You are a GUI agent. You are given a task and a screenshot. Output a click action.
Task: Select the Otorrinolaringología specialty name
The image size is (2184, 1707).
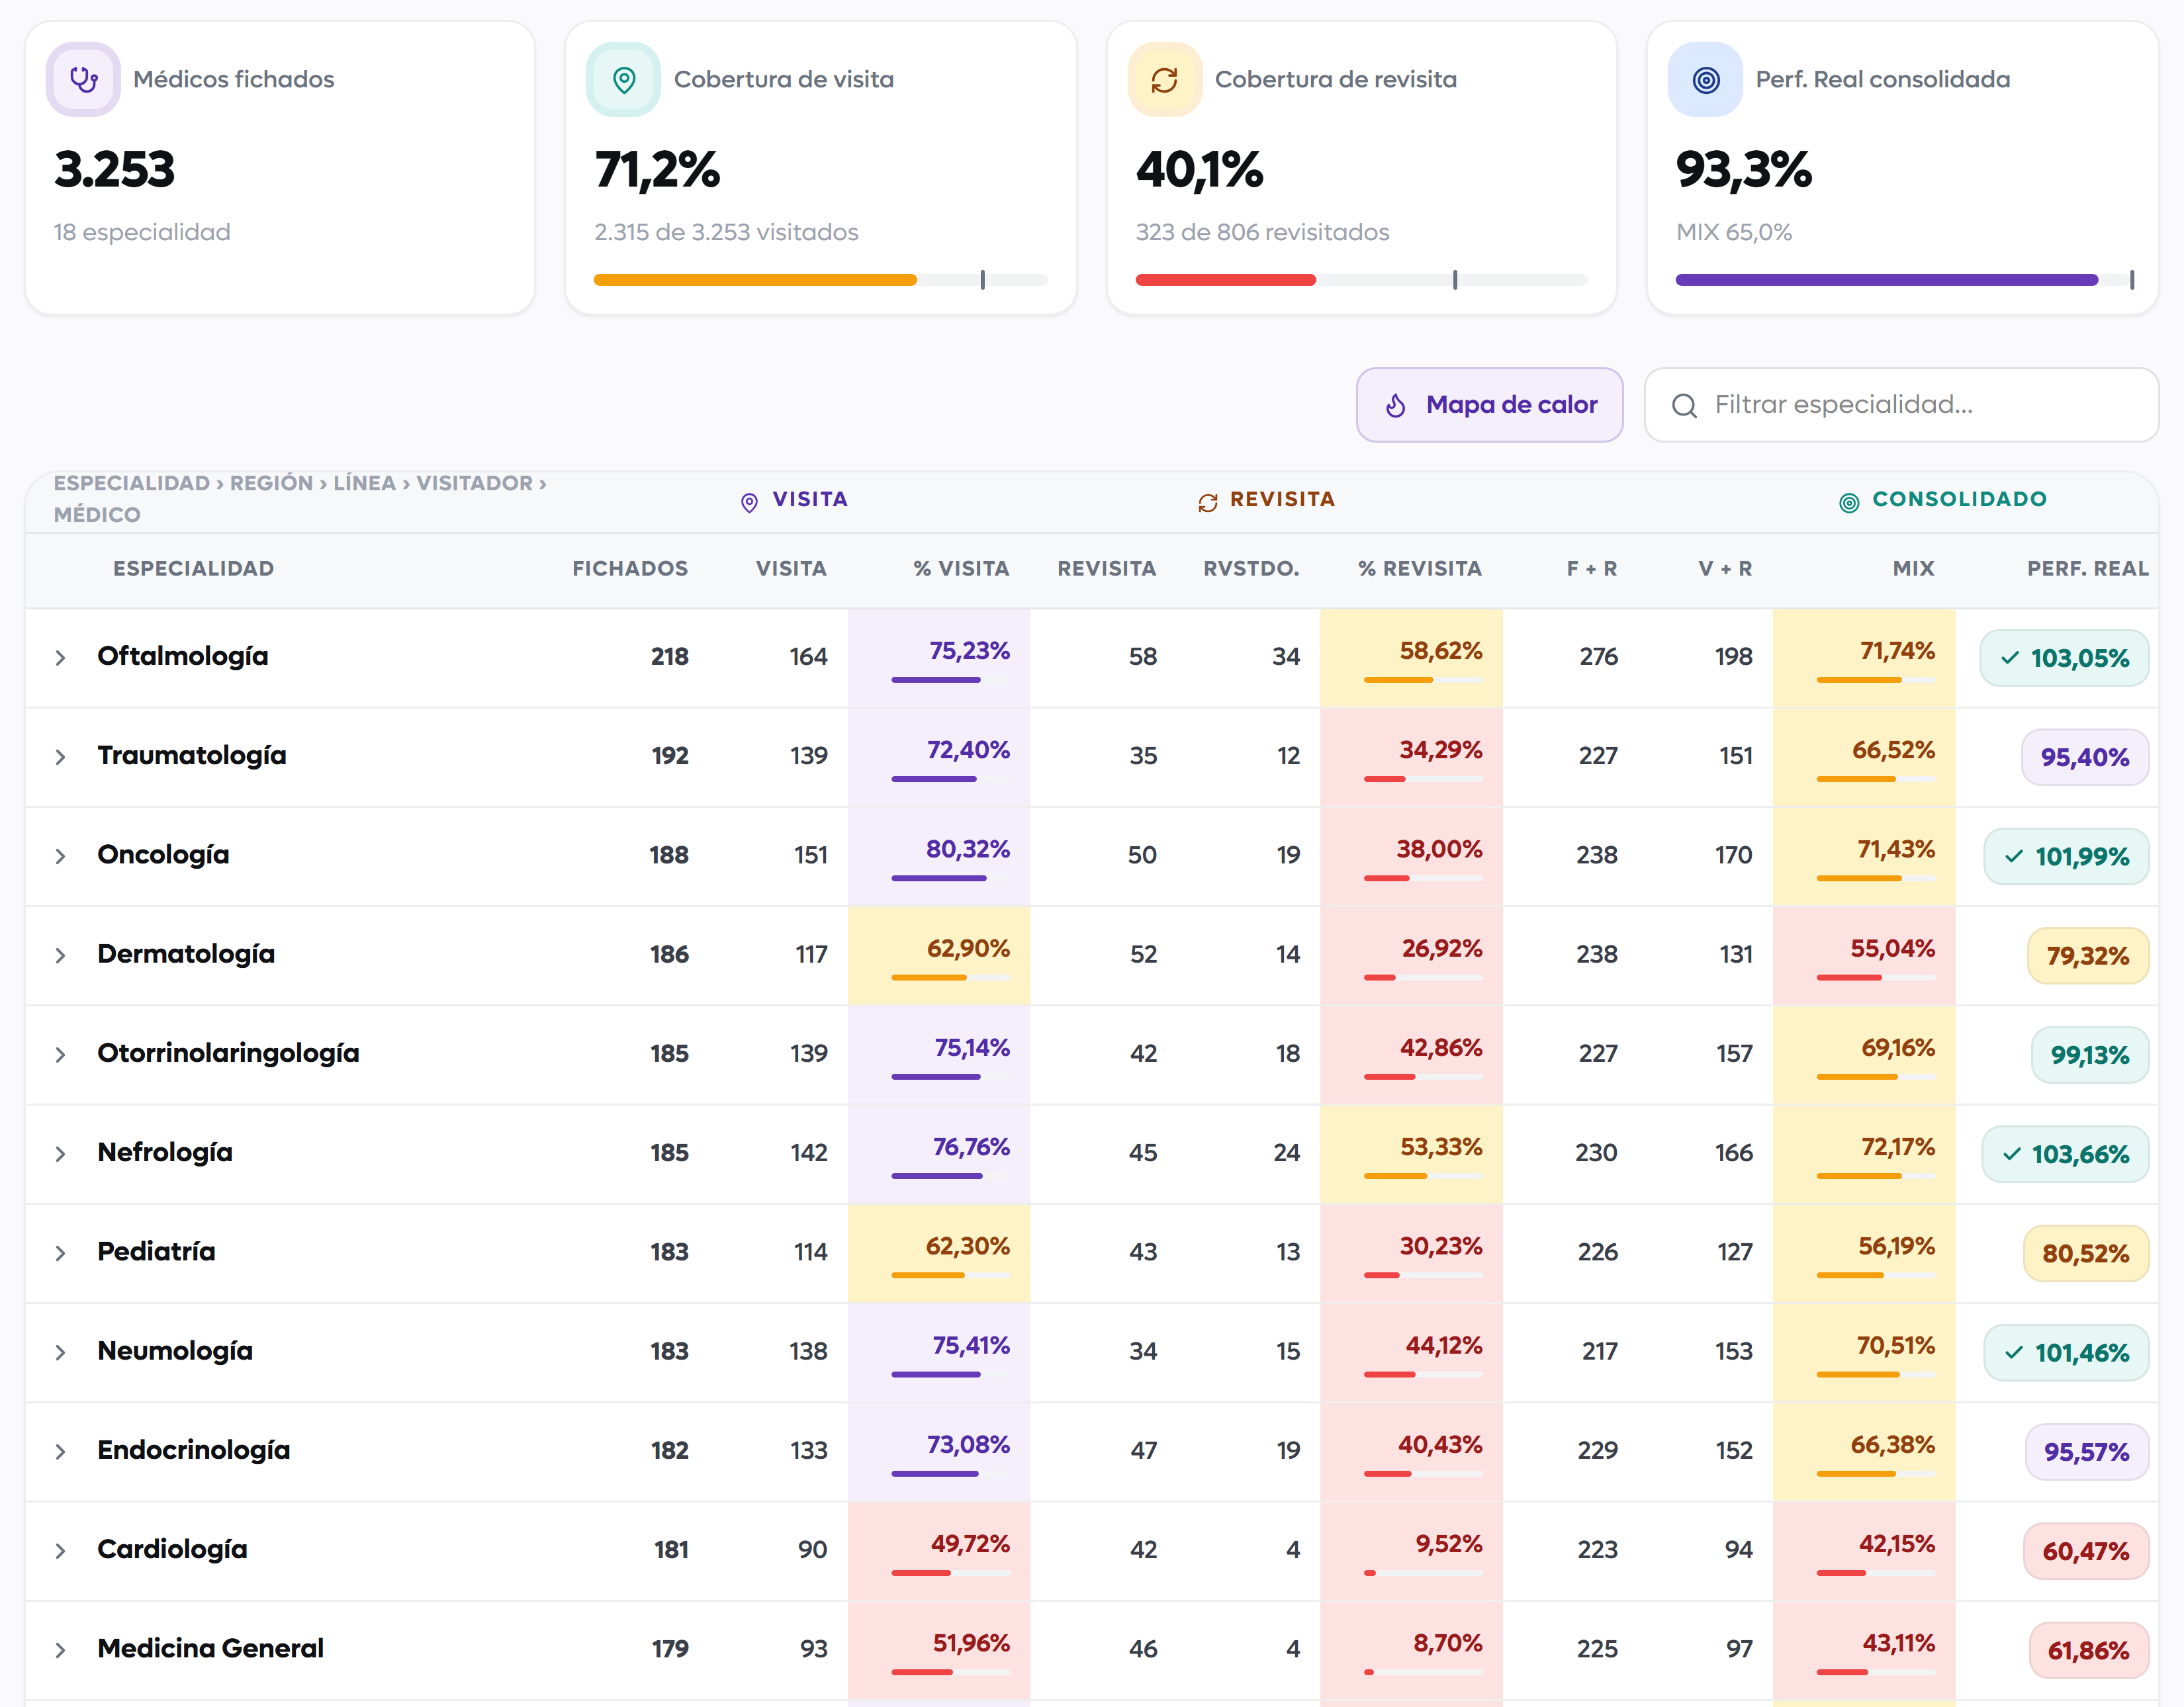pyautogui.click(x=228, y=1053)
